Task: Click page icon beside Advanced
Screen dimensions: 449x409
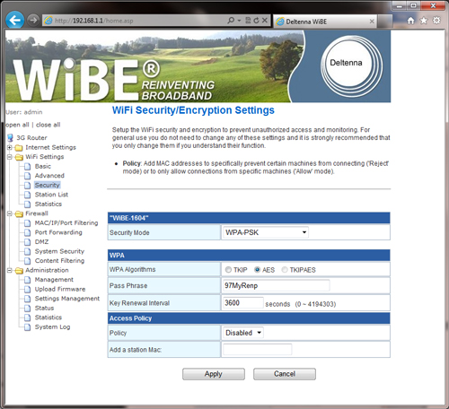Action: 27,176
